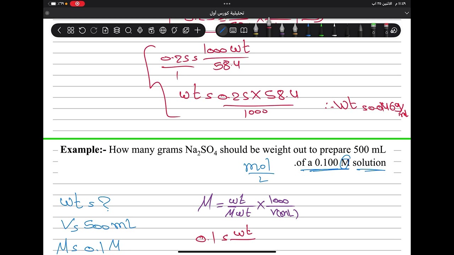
Task: Select the blue pen drawing mode
Action: [x=222, y=30]
